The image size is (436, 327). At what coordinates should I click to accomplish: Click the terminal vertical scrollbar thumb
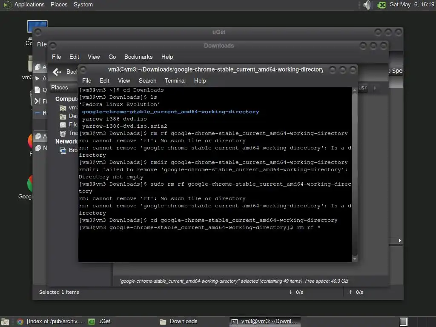(x=355, y=175)
